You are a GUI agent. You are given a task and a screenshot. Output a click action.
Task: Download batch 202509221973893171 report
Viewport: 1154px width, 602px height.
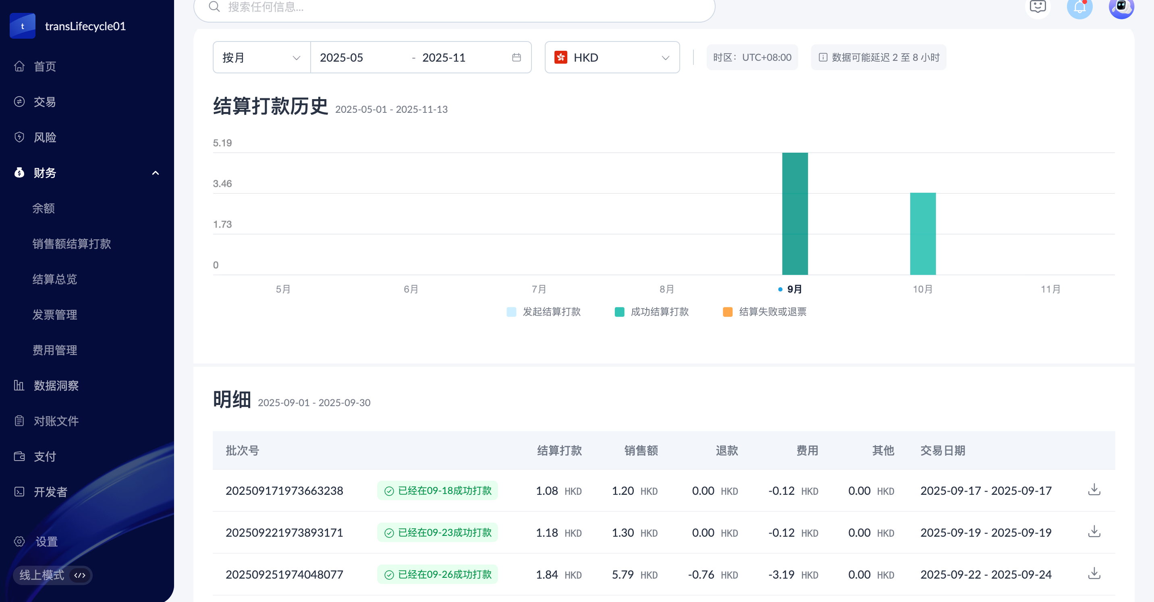tap(1094, 531)
